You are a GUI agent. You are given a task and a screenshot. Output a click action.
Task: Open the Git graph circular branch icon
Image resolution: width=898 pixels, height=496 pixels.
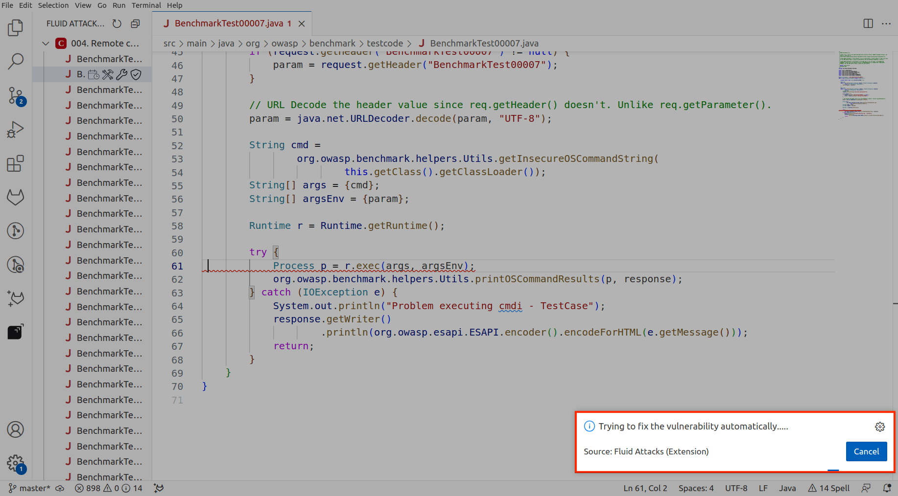(16, 231)
